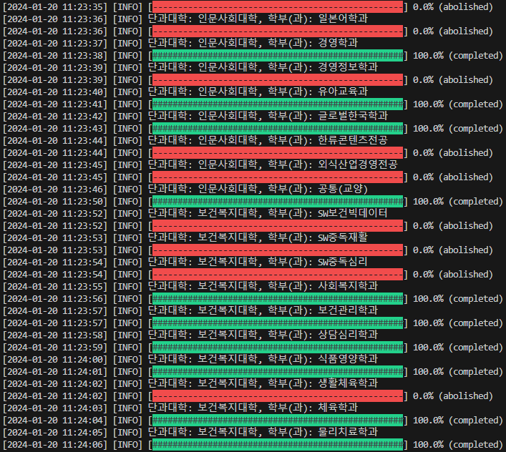Click the red progress bar on the 11:24:02 line

pyautogui.click(x=278, y=396)
